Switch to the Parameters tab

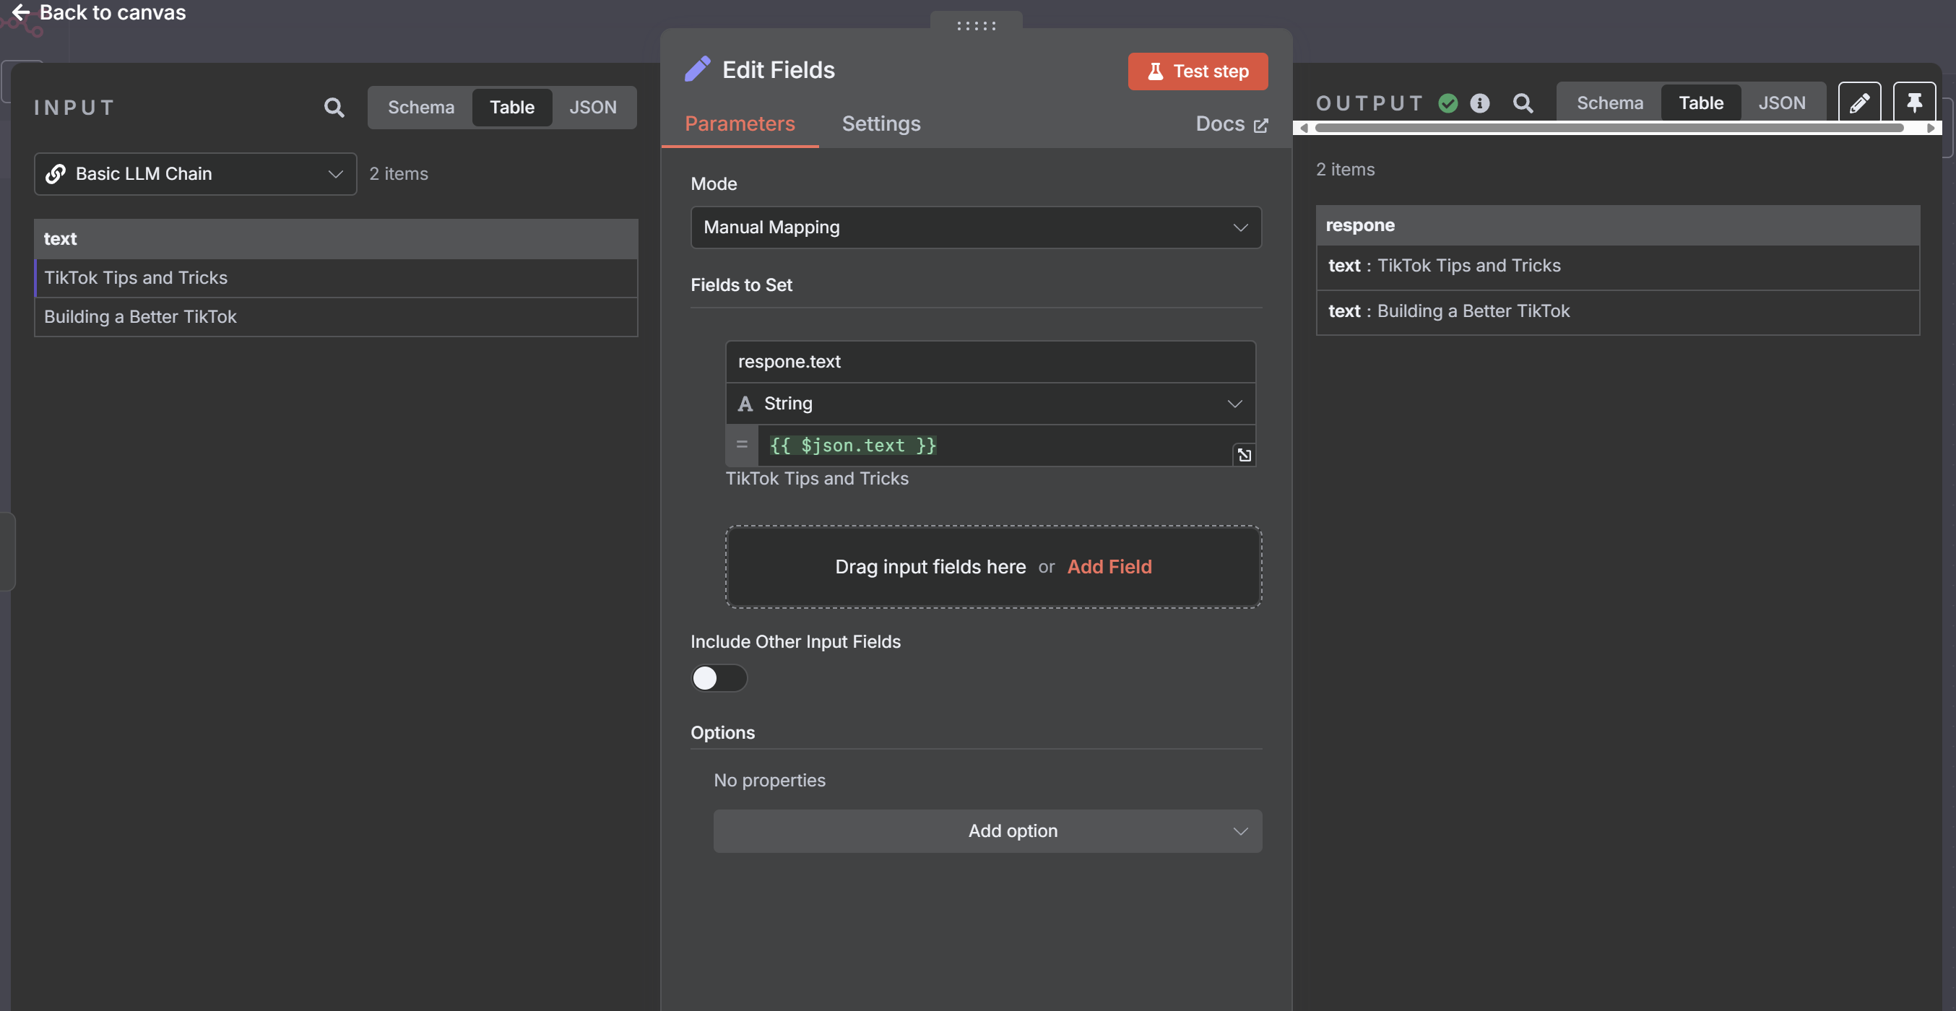coord(740,123)
